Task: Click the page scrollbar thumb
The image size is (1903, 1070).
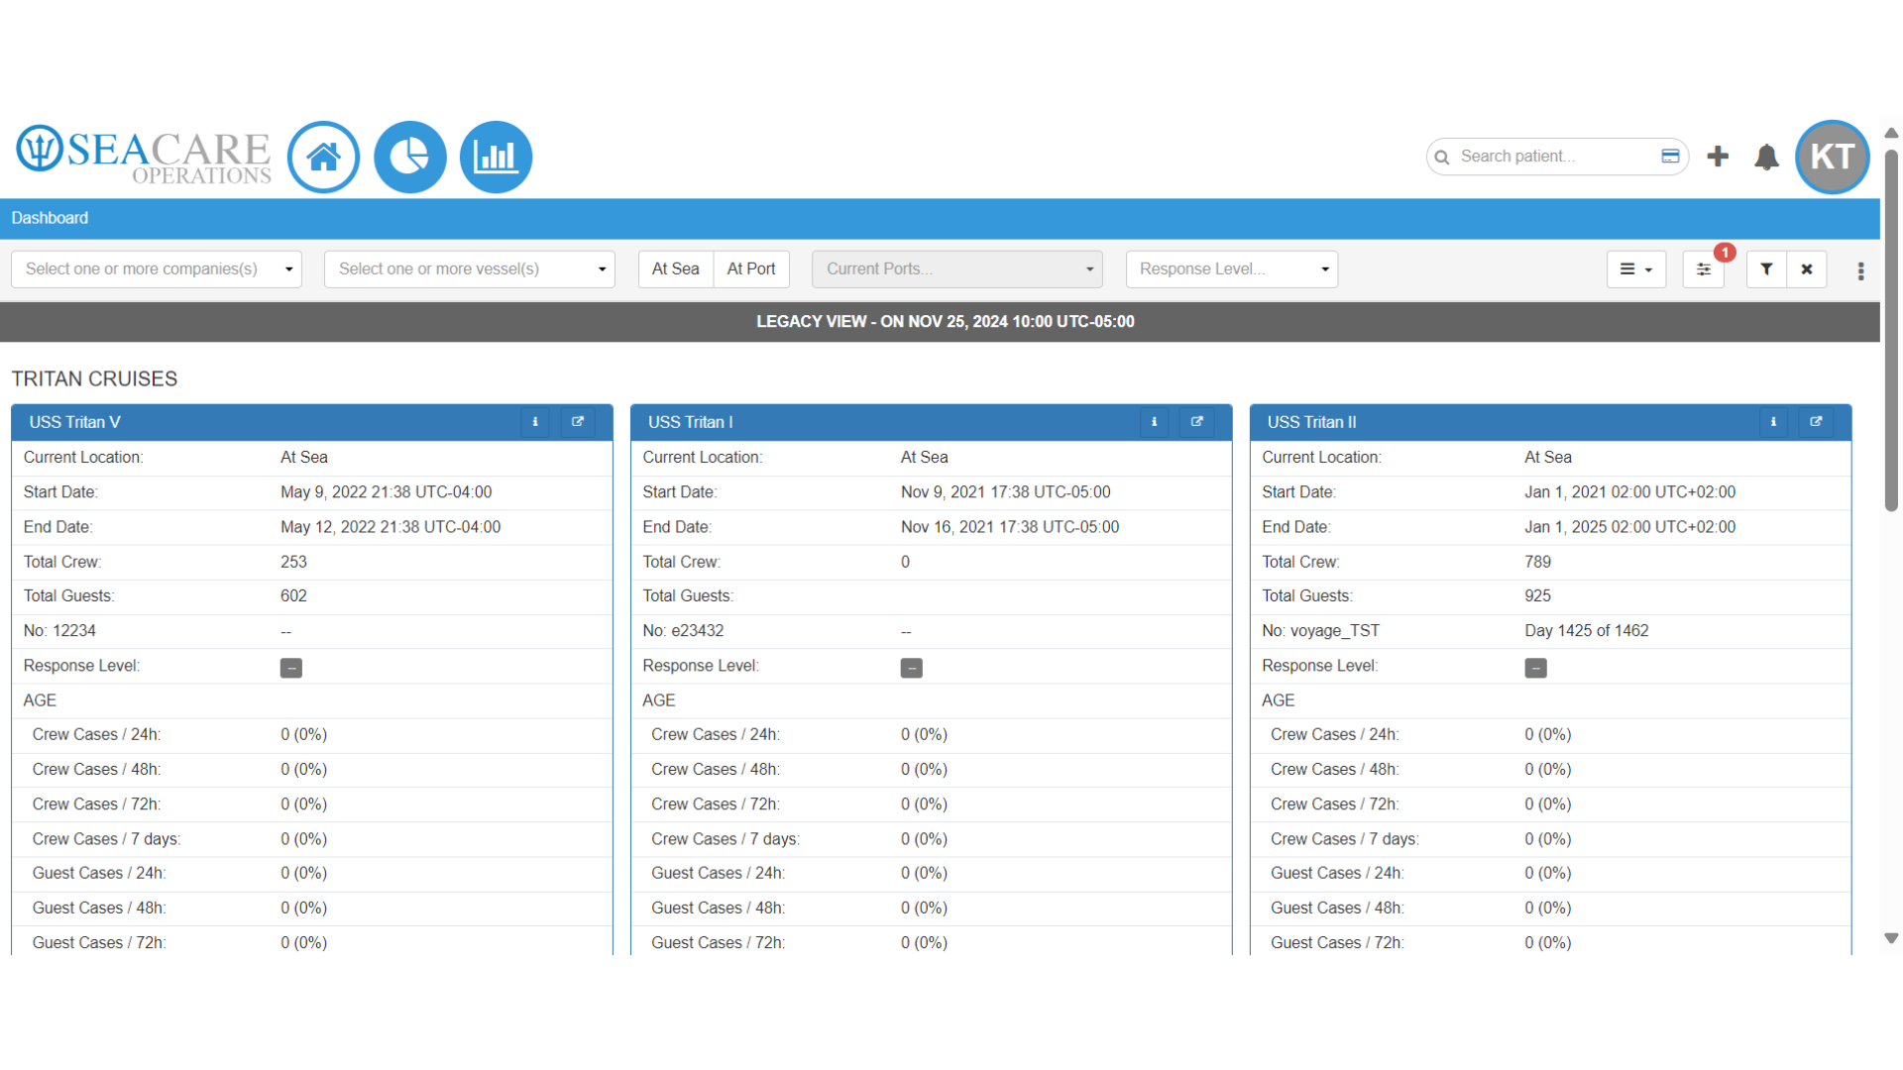Action: coord(1891,330)
